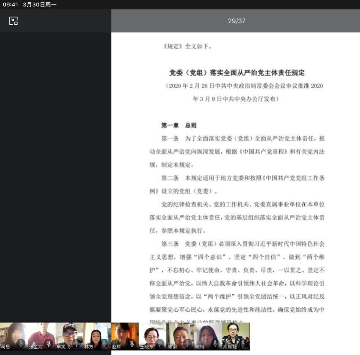The height and width of the screenshot is (355, 360).
Task: Click the text 第三条 in the document
Action: pos(170,244)
